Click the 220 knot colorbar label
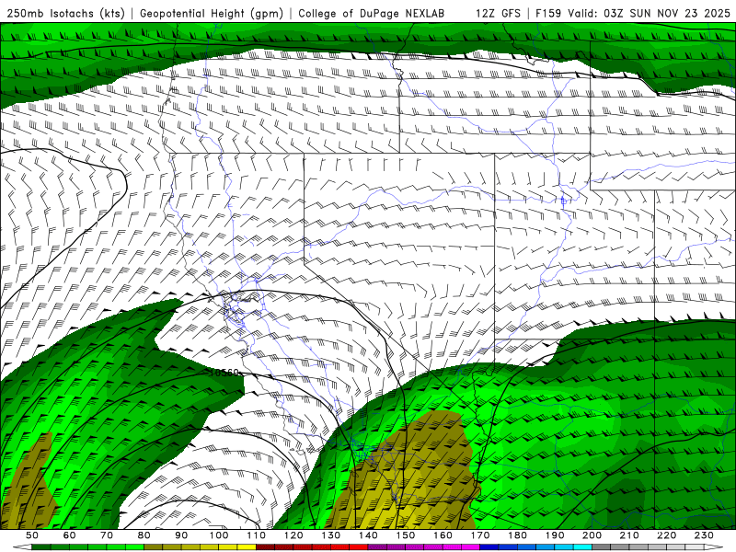The image size is (736, 552). [x=667, y=535]
